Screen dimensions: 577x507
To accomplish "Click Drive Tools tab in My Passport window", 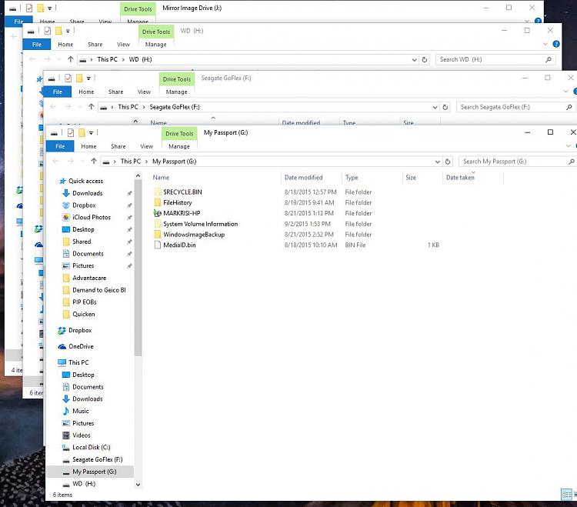I will click(179, 134).
